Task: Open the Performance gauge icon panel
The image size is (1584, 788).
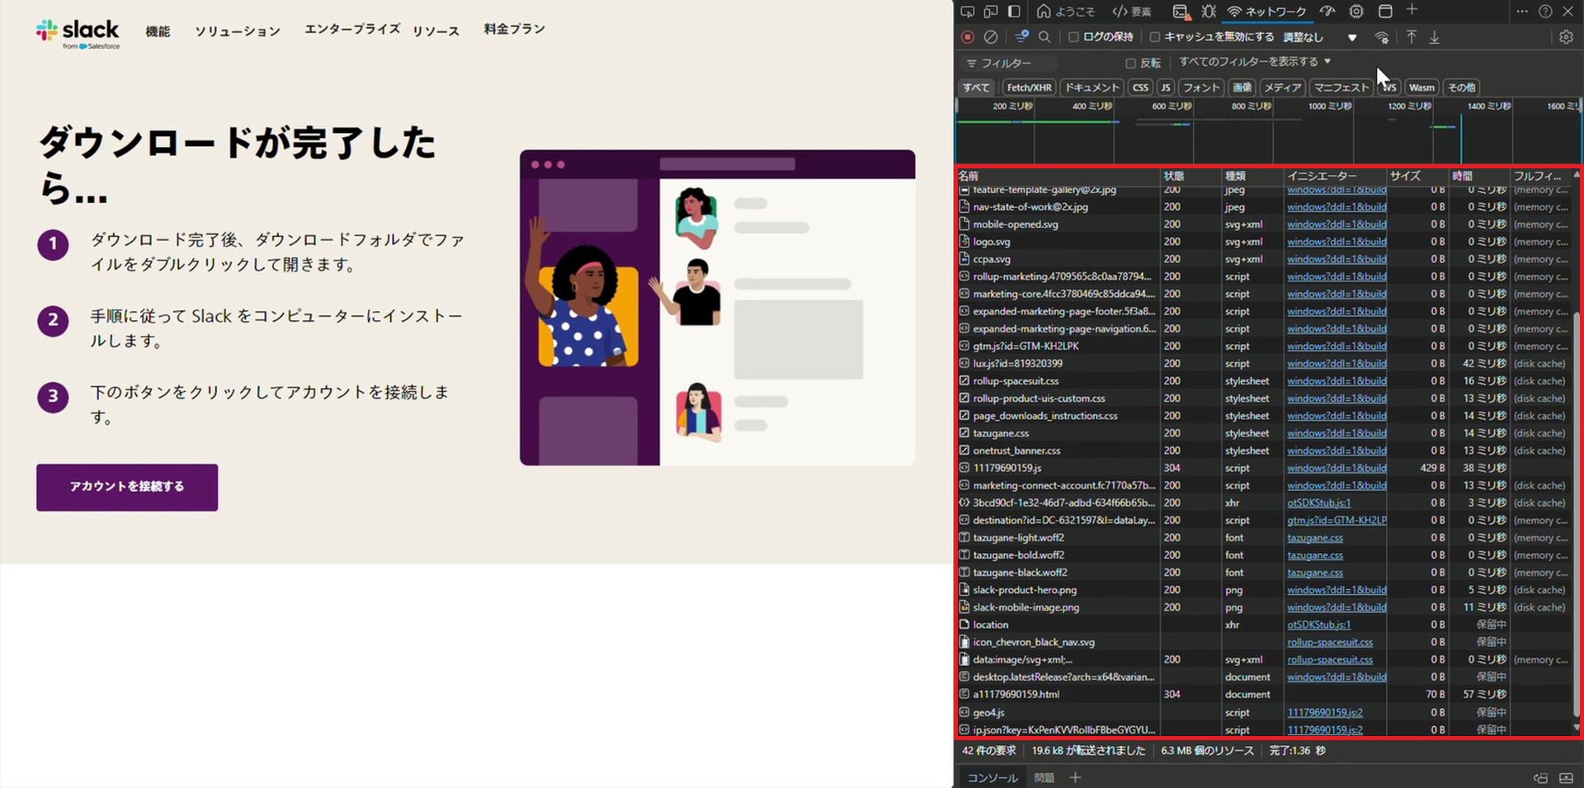Action: (x=1327, y=12)
